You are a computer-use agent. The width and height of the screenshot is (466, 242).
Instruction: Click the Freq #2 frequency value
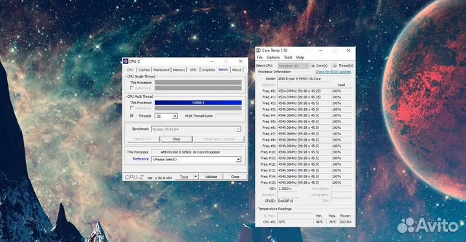[x=304, y=103]
